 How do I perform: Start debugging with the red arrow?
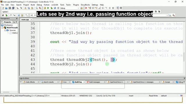coord(86,8)
